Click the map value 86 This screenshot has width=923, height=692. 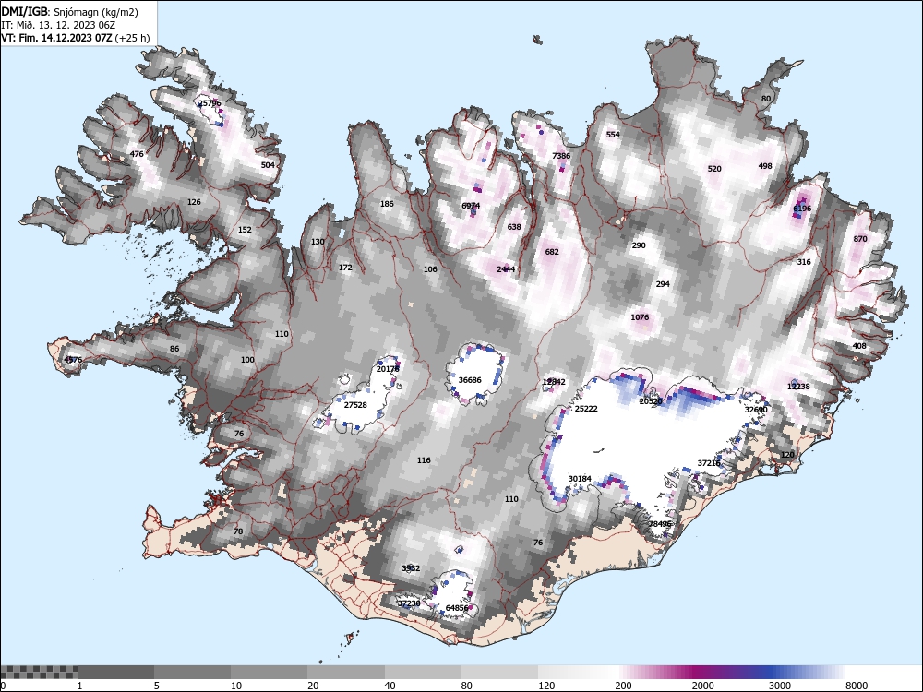click(x=174, y=349)
